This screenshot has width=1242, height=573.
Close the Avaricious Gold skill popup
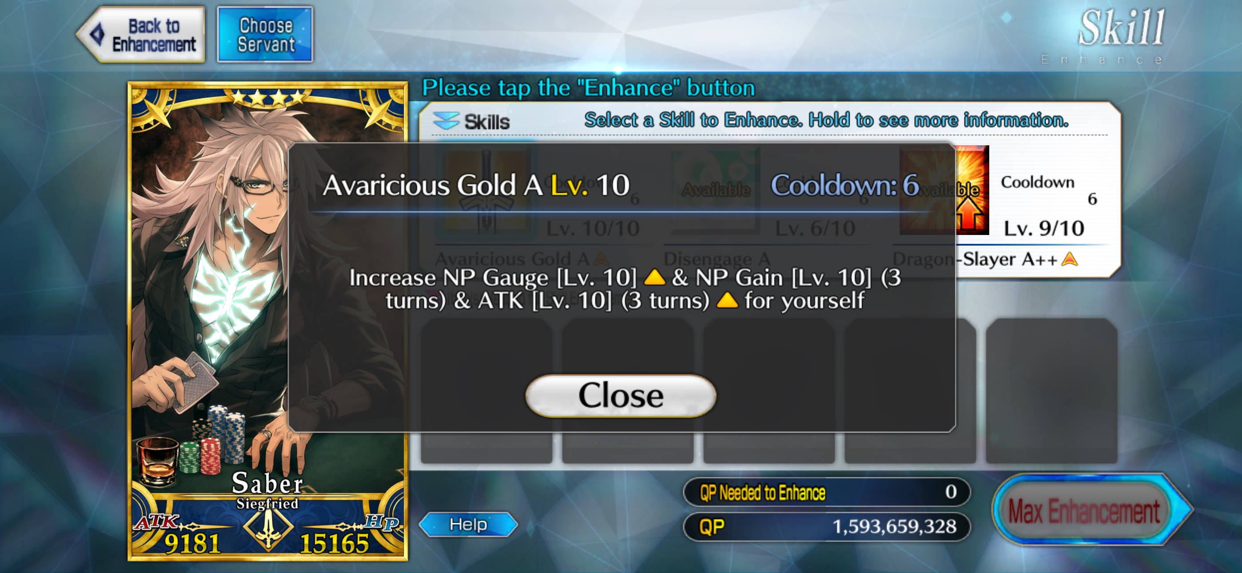621,395
